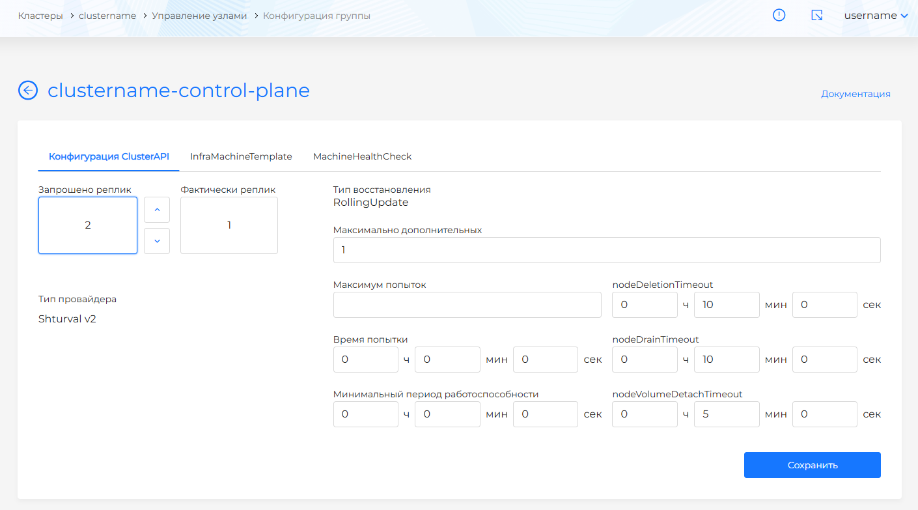Click the Максимум попыток empty field
The width and height of the screenshot is (918, 510).
point(467,305)
